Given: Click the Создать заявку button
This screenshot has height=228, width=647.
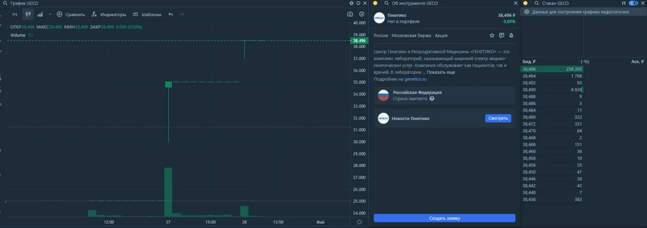Looking at the screenshot, I should (x=444, y=218).
